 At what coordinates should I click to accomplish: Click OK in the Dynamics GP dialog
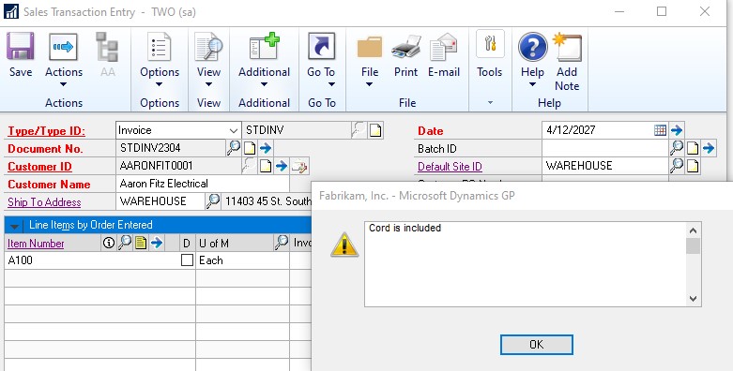click(x=536, y=345)
